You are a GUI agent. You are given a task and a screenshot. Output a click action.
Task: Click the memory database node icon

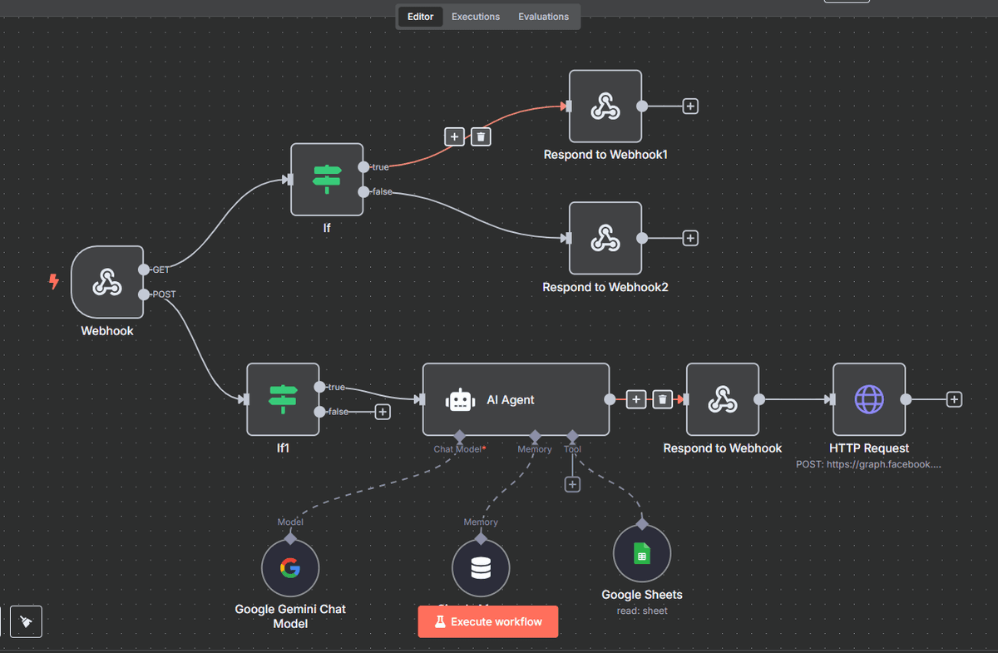[x=481, y=568]
